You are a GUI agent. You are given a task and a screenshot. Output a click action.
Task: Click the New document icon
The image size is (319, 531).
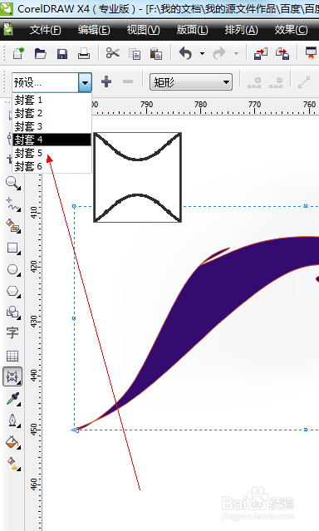18,53
